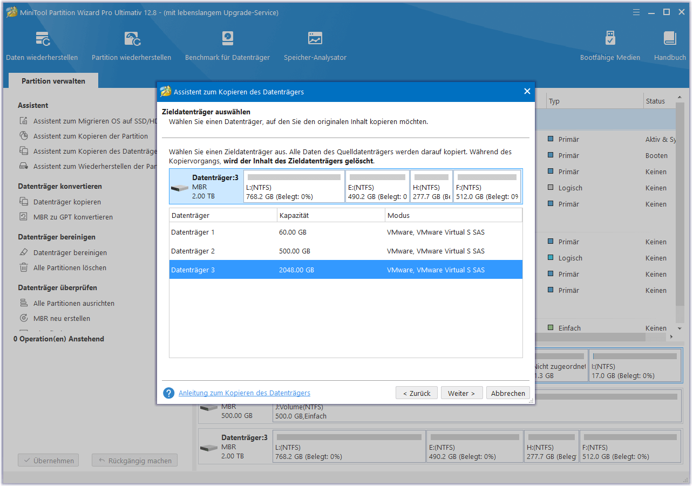Select L:(NTFS) 768.2 GB block in the main window's disk map
This screenshot has width=693, height=487.
349,447
